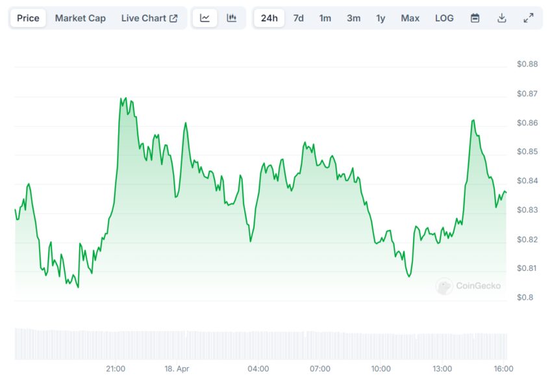The width and height of the screenshot is (552, 386).
Task: Switch to the Market Cap tab
Action: point(81,18)
